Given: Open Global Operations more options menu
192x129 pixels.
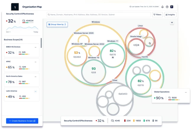Looking at the screenshot, I should pyautogui.click(x=186, y=92).
